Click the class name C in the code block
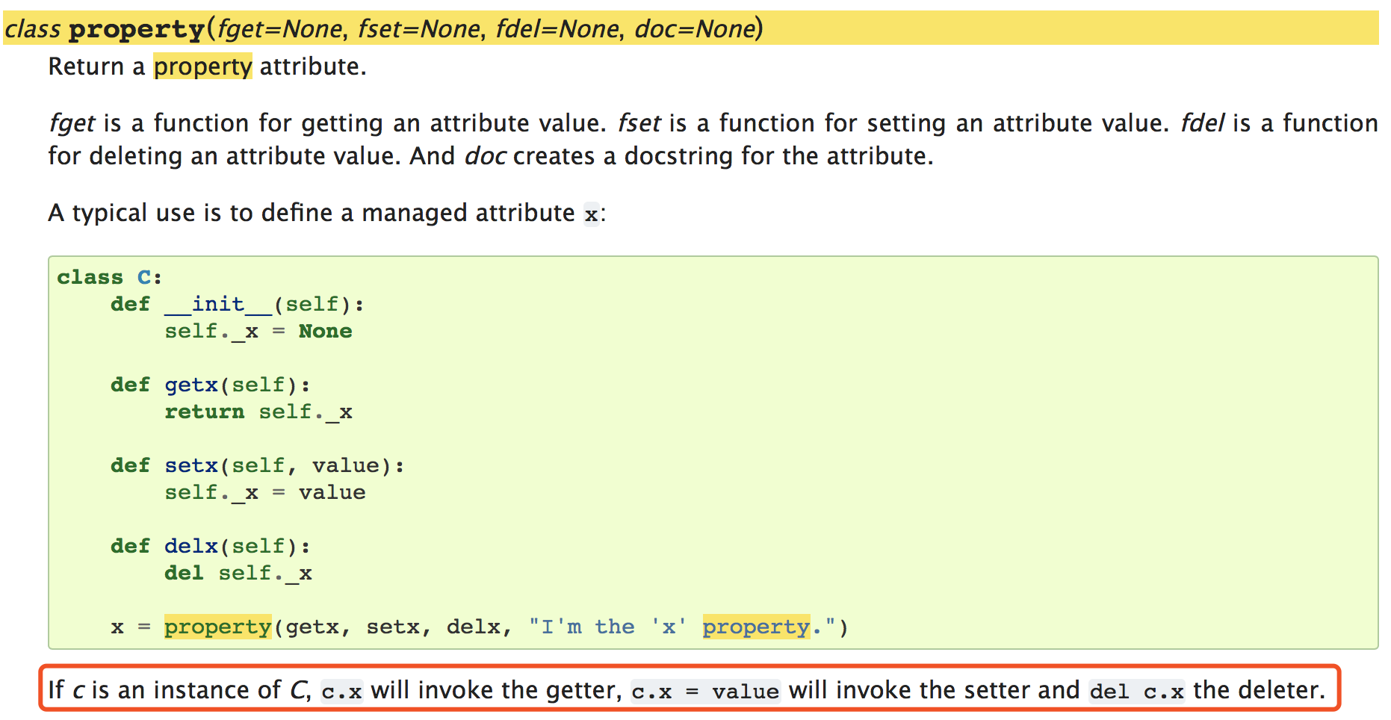Screen dimensions: 1391x720 145,277
